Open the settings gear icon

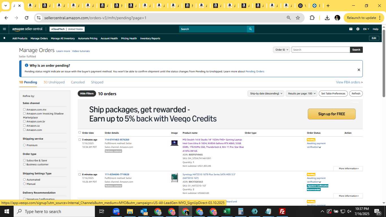coord(358,29)
